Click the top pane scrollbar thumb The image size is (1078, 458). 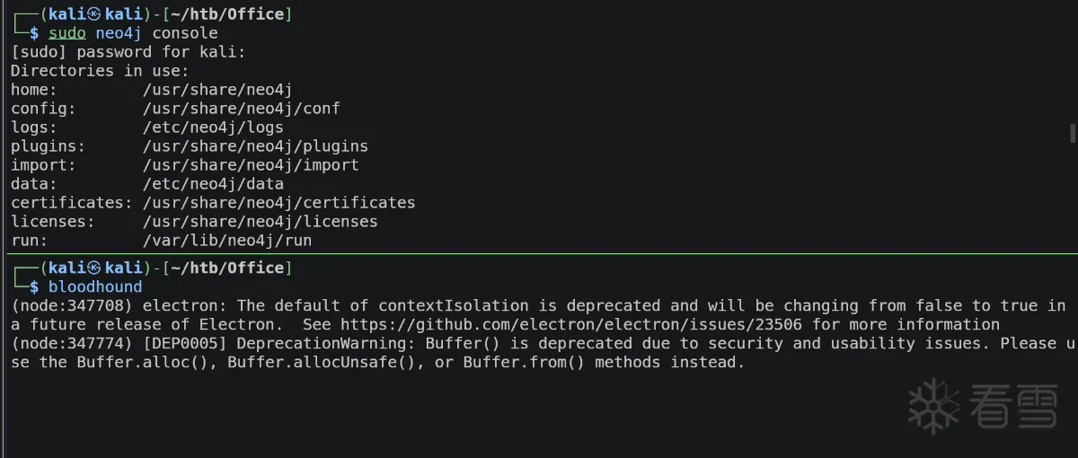(1073, 134)
